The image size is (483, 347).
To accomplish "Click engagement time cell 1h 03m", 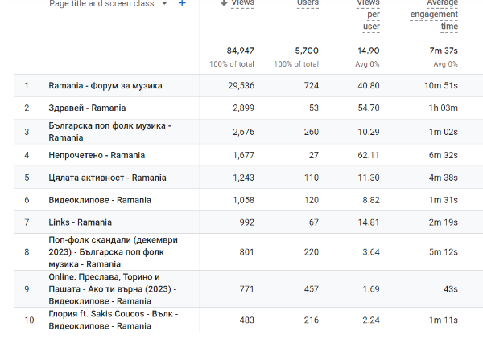I will (x=444, y=108).
